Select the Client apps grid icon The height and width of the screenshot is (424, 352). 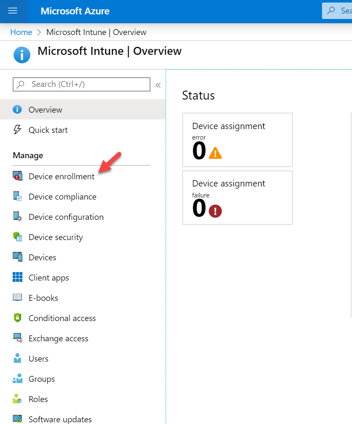(x=18, y=278)
